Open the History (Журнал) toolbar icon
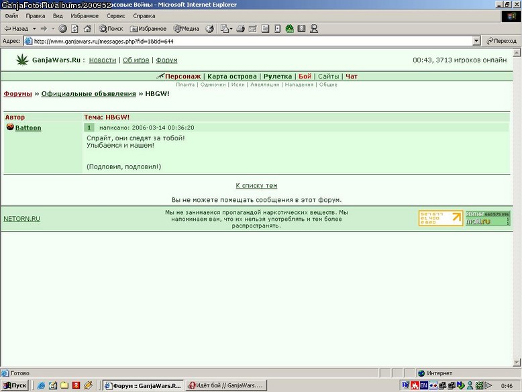 pyautogui.click(x=209, y=29)
